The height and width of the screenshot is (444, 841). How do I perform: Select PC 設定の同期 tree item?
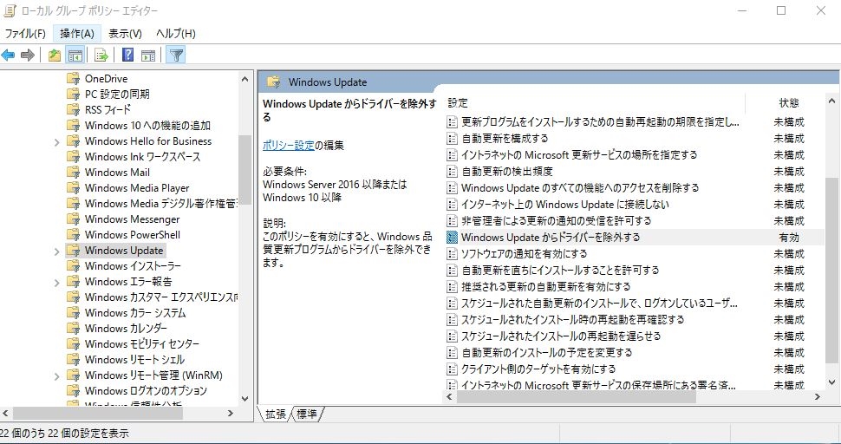click(x=117, y=94)
